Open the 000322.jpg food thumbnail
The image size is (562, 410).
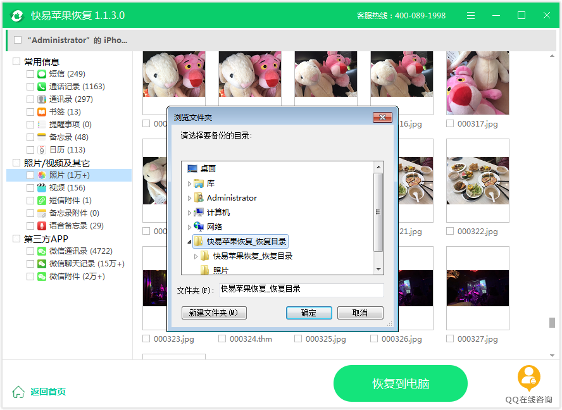[x=477, y=180]
